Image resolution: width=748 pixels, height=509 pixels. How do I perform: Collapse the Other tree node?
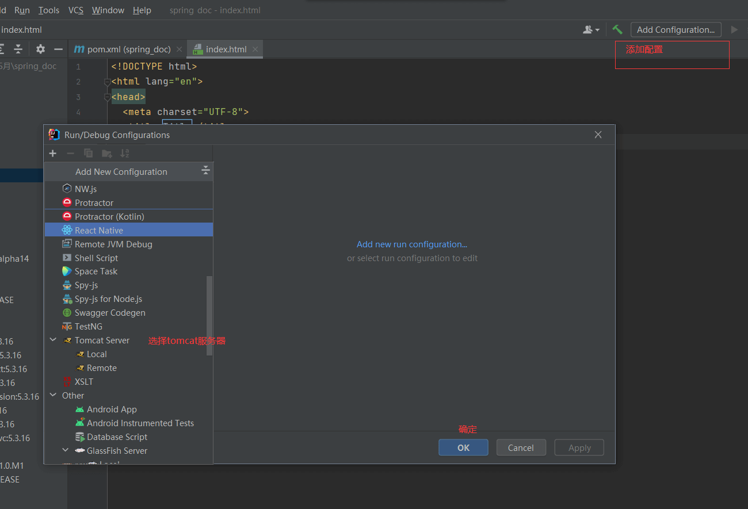[x=53, y=395]
